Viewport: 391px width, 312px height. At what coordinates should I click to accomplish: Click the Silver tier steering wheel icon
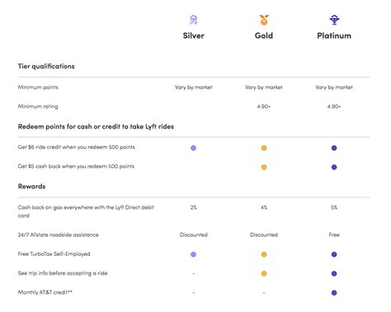coord(194,20)
